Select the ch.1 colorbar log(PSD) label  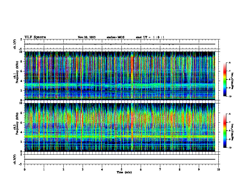[233, 81]
